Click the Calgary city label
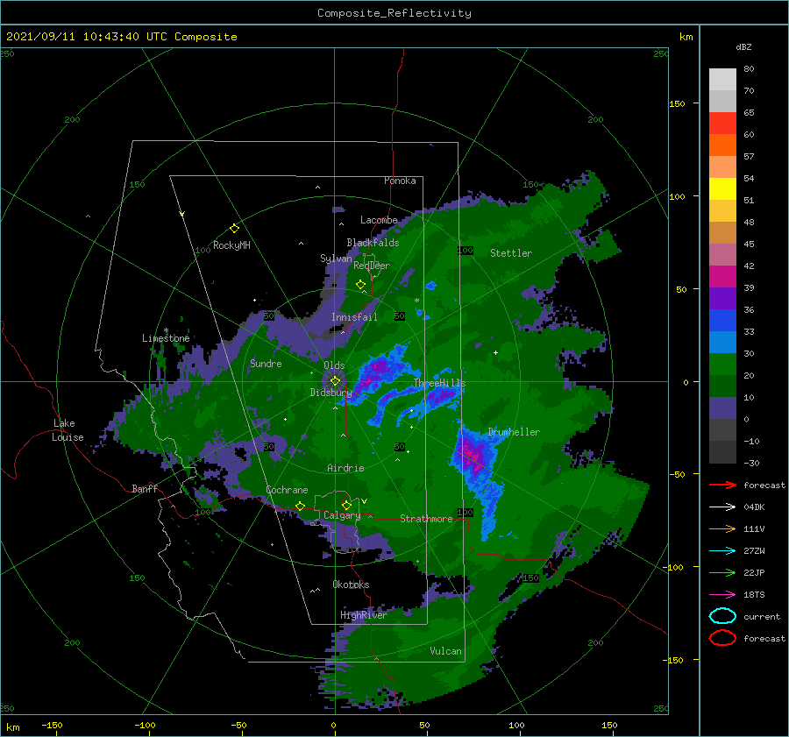The image size is (789, 737). point(342,515)
